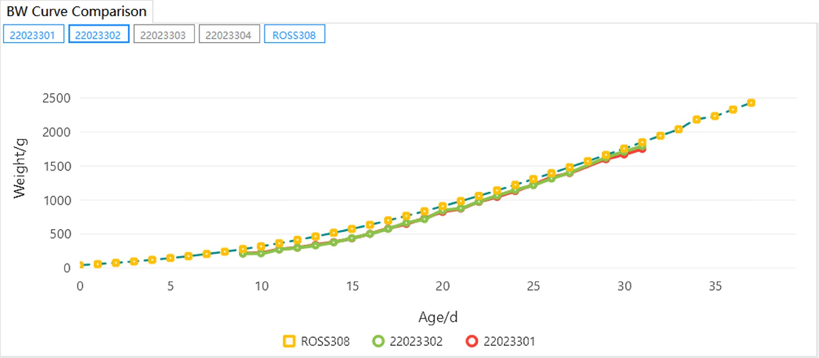
Task: Select last red 22023301 marker at age 31
Action: [x=642, y=149]
